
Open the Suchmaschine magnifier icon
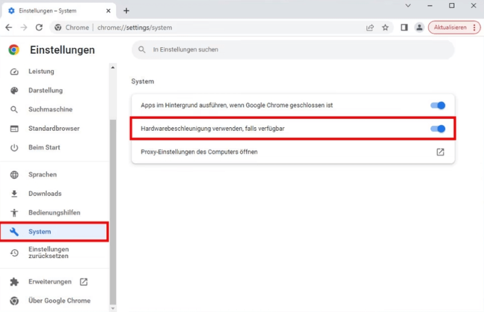tap(14, 110)
